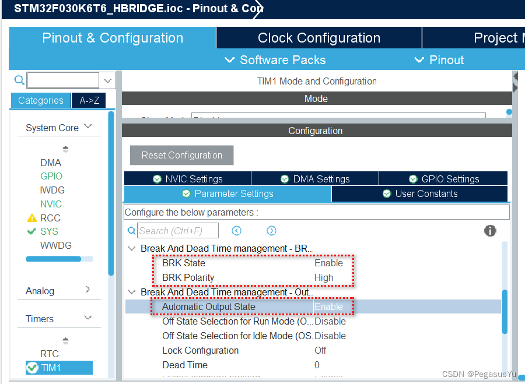The width and height of the screenshot is (525, 384).
Task: Click the TIM1 green check icon
Action: [32, 368]
